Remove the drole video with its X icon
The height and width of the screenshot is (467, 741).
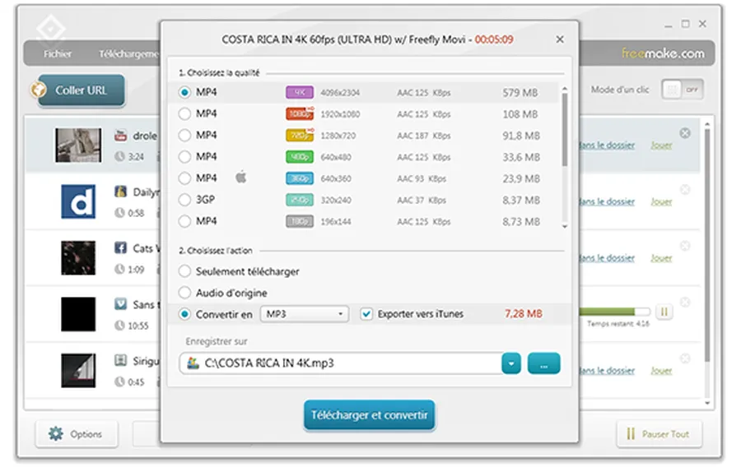[685, 133]
